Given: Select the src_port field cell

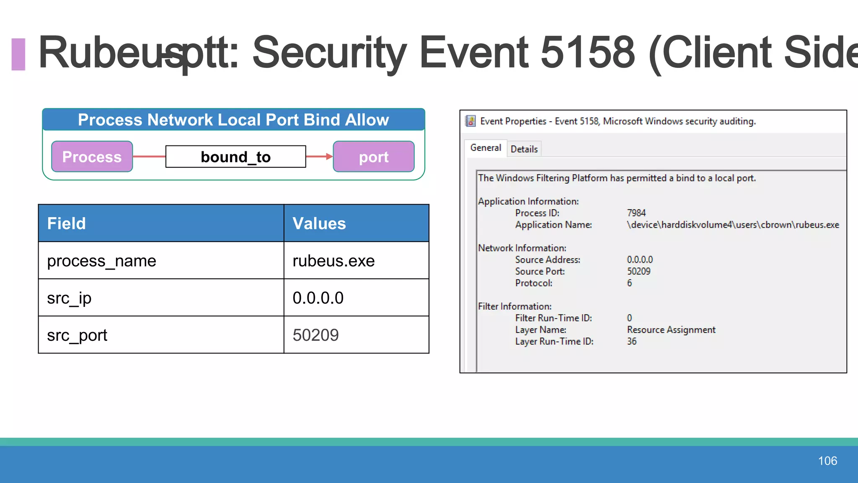Looking at the screenshot, I should (161, 335).
